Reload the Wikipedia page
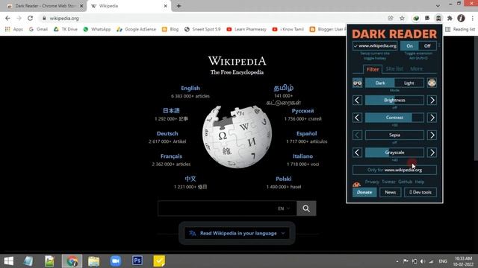The width and height of the screenshot is (478, 268). coord(30,18)
